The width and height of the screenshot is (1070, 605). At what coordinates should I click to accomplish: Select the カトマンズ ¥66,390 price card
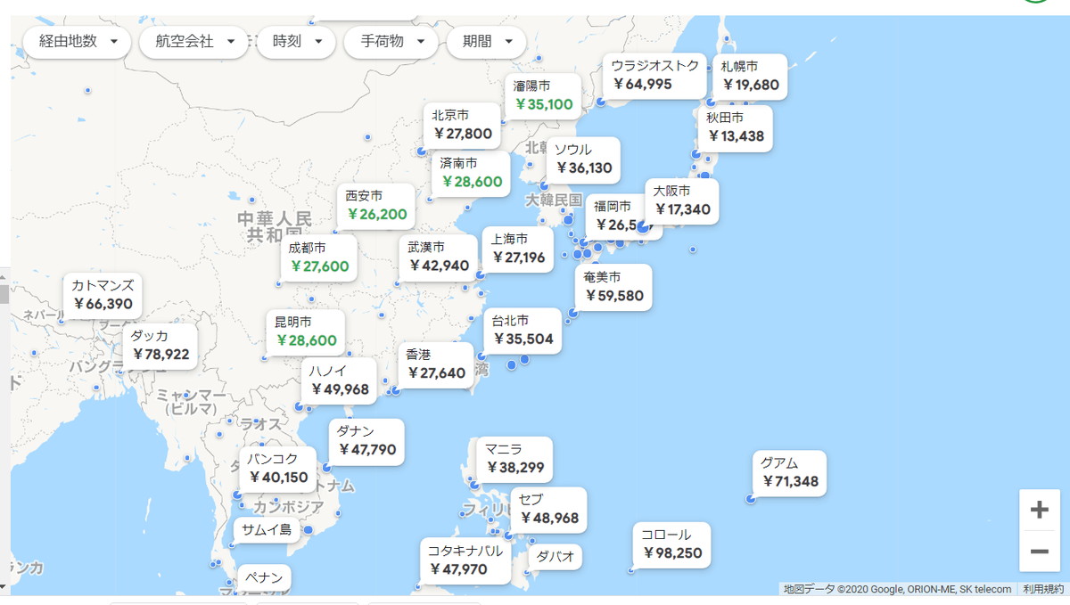(x=103, y=296)
